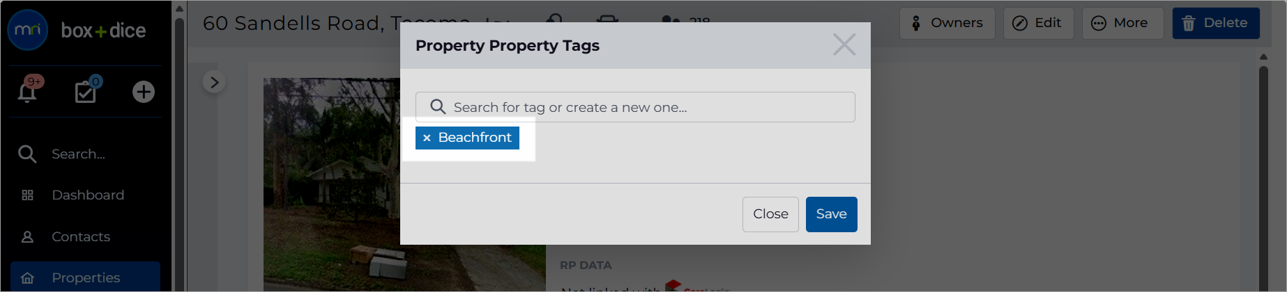Open the tasks checklist icon

[x=86, y=91]
